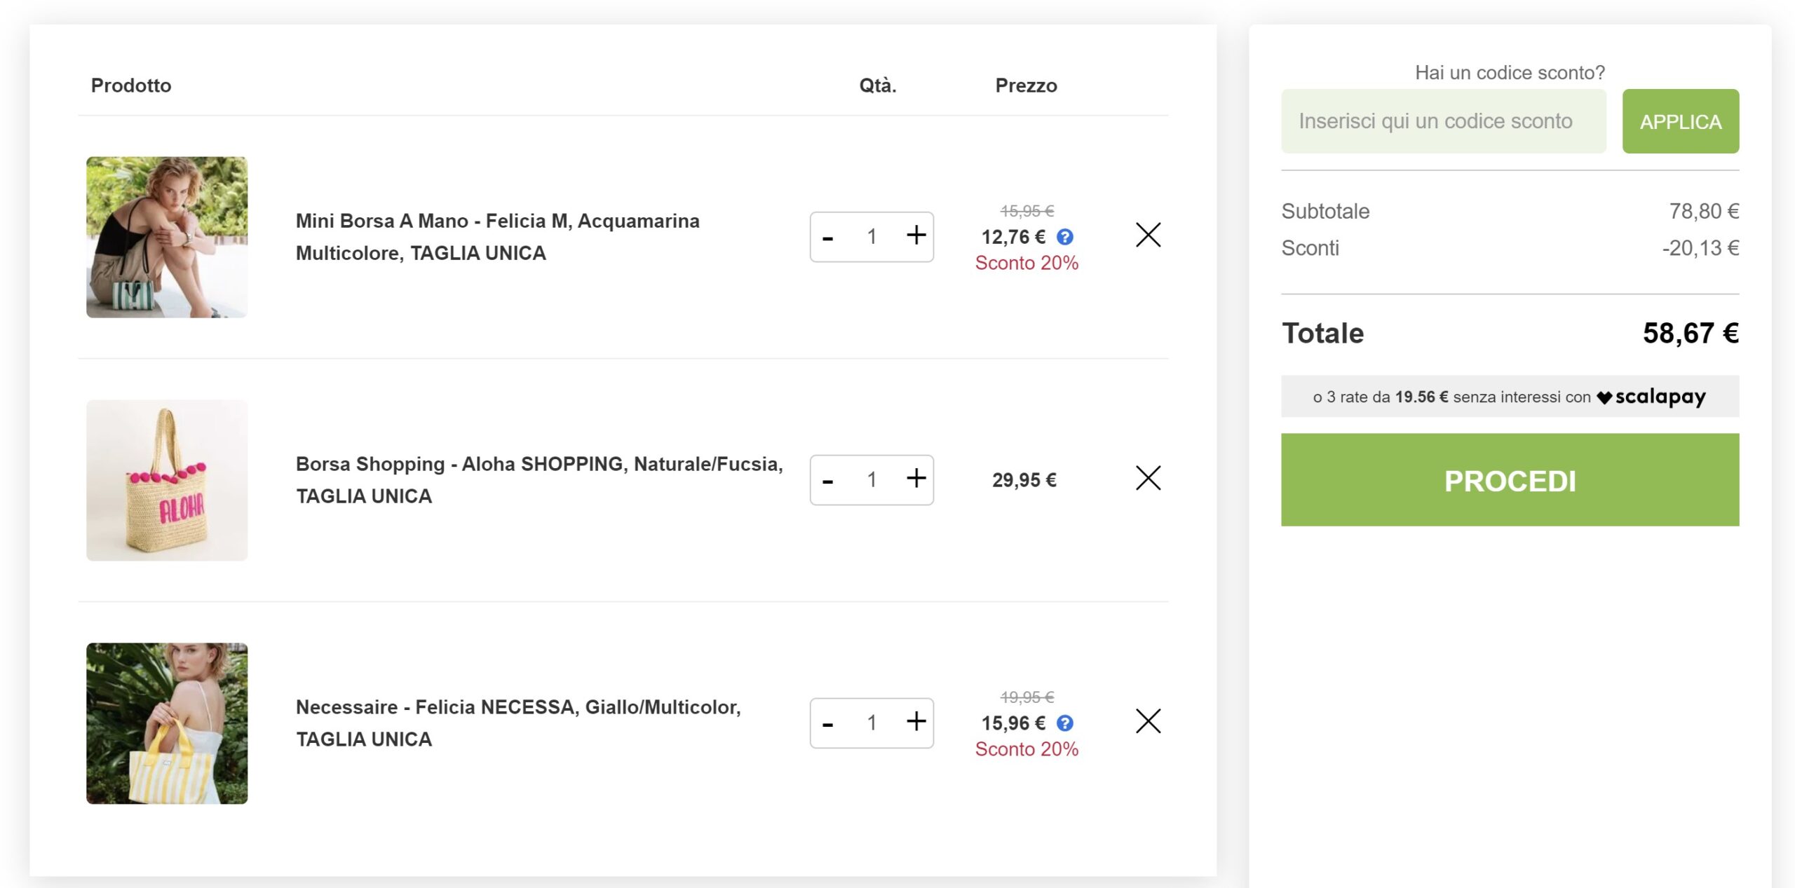Click the discount code input field

tap(1443, 121)
